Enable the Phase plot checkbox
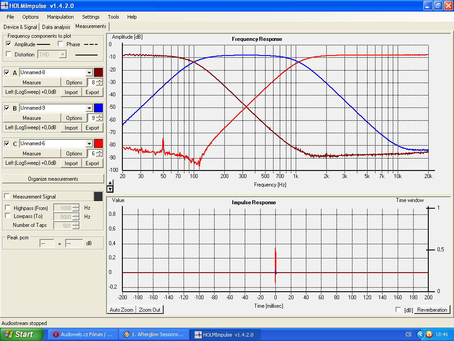 (x=60, y=44)
